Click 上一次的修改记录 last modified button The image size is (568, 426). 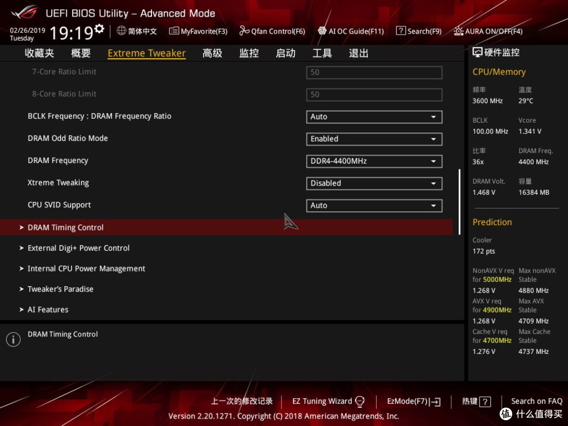(x=242, y=401)
